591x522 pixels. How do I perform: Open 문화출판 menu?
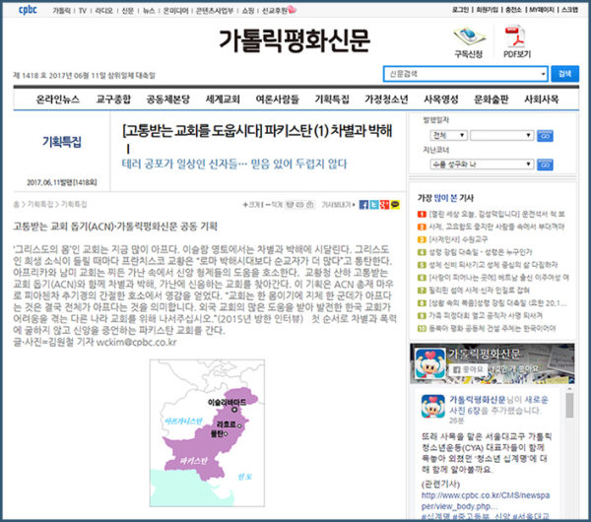pos(491,99)
